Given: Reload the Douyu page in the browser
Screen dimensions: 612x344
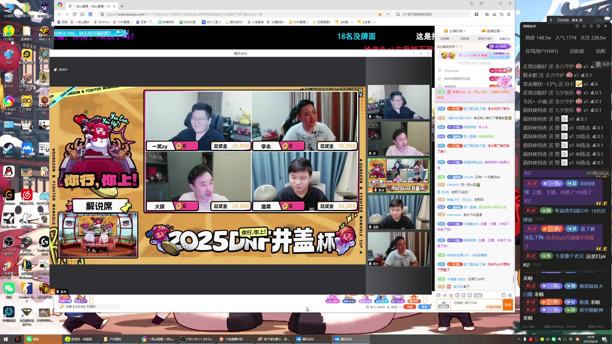Looking at the screenshot, I should pyautogui.click(x=75, y=14).
